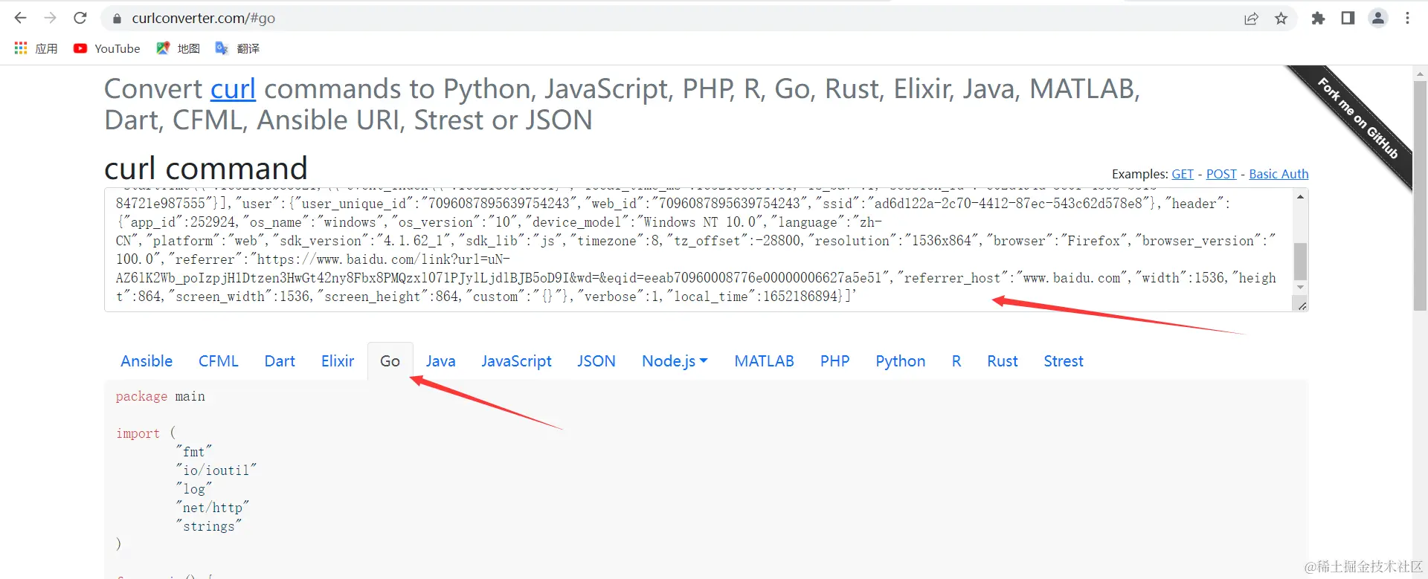Click the page vertical scrollbar thumb
The width and height of the screenshot is (1428, 579).
[x=1420, y=195]
